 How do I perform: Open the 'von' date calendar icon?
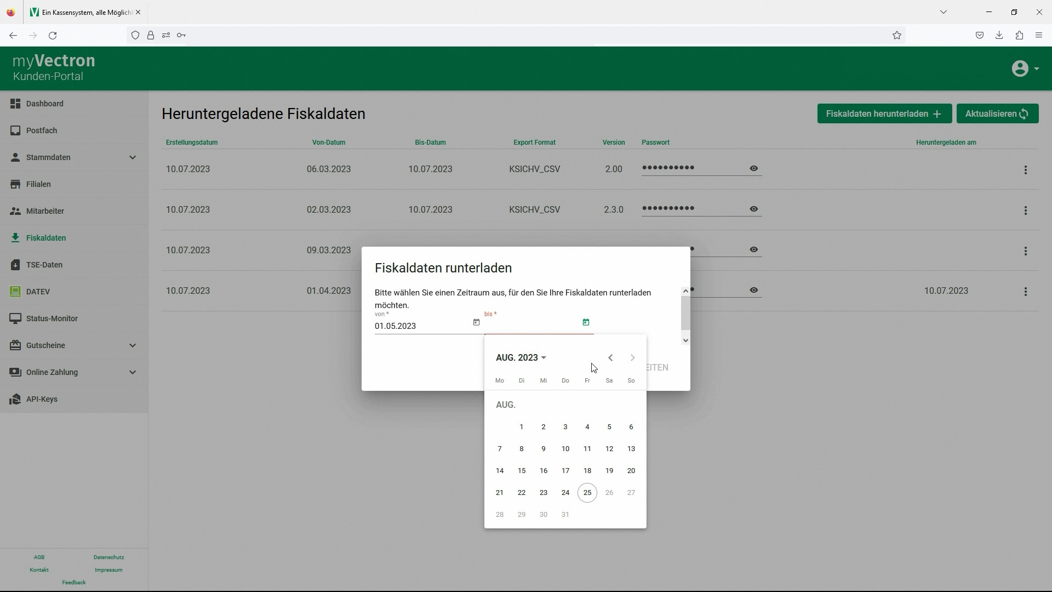tap(476, 322)
